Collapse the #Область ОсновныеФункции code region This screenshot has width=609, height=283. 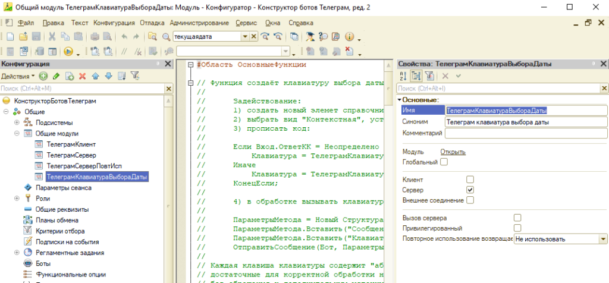point(190,65)
